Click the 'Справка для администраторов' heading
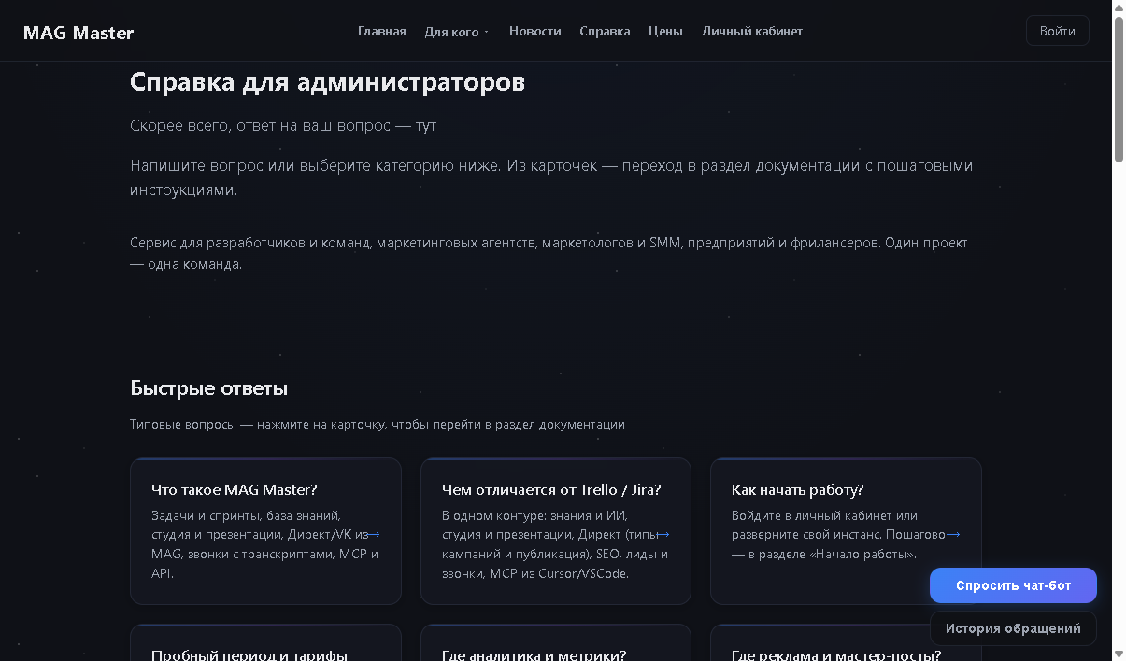Viewport: 1126px width, 661px height. point(328,82)
